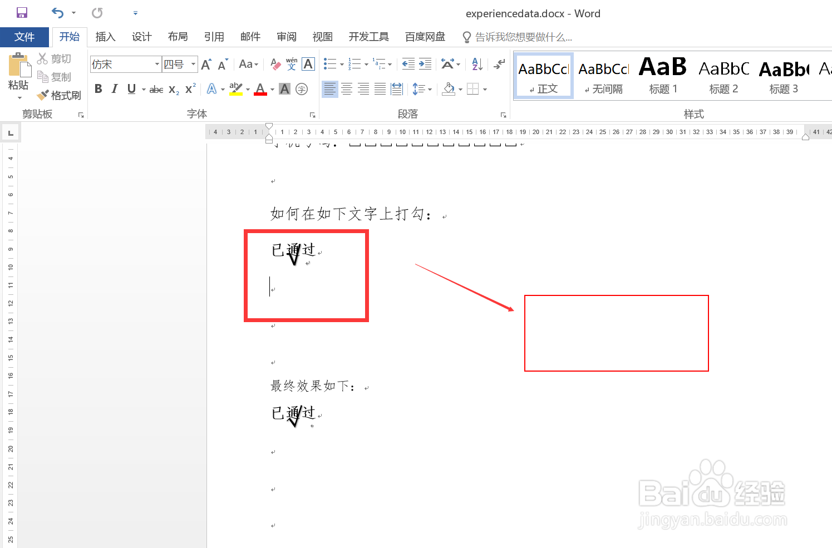This screenshot has height=548, width=832.
Task: Open the 视图 ribbon tab
Action: [x=322, y=37]
